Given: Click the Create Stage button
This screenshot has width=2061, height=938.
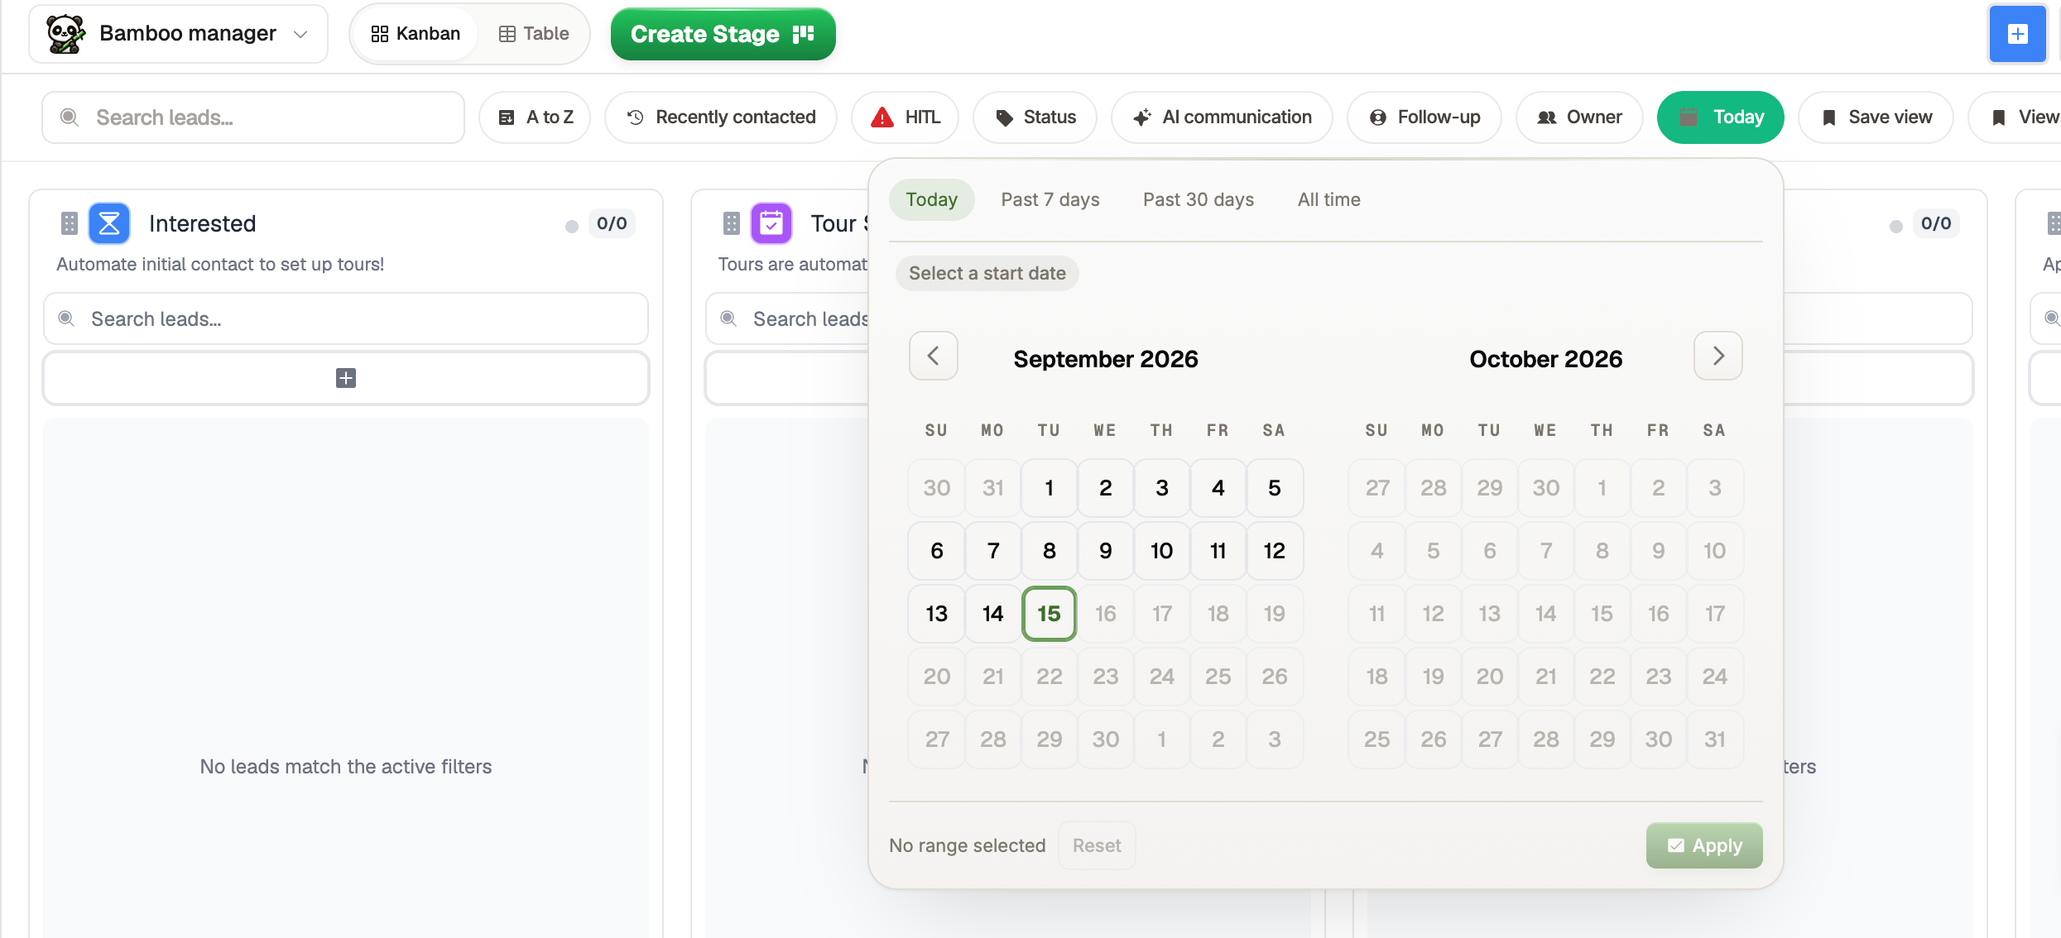Looking at the screenshot, I should (723, 34).
